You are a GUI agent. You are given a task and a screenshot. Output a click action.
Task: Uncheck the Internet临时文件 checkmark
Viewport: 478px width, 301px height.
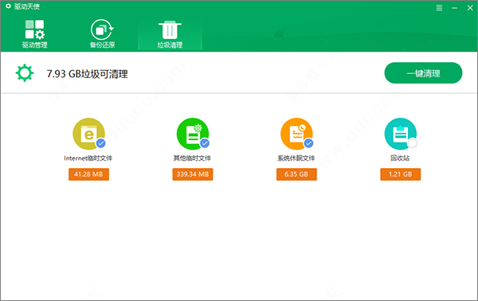[x=101, y=143]
